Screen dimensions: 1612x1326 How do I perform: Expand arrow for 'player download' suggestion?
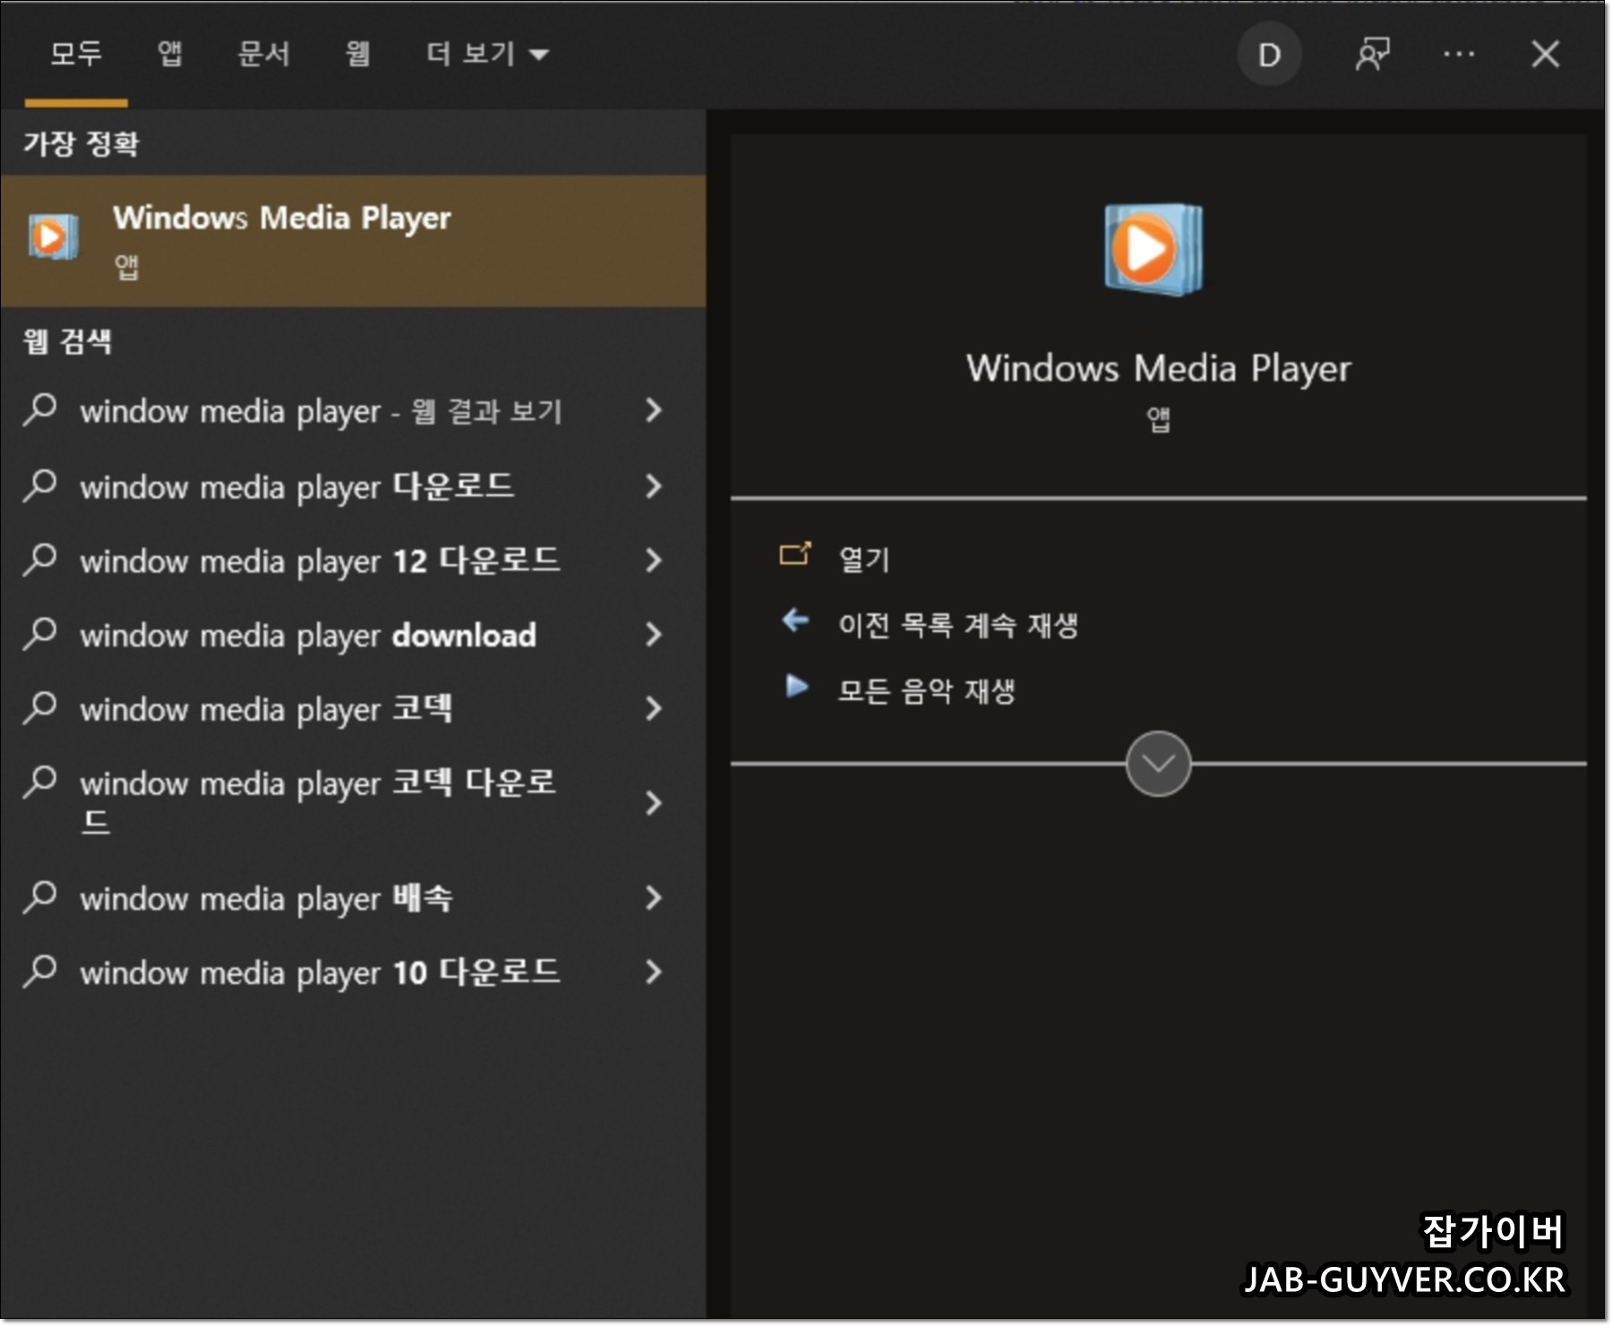(x=654, y=635)
